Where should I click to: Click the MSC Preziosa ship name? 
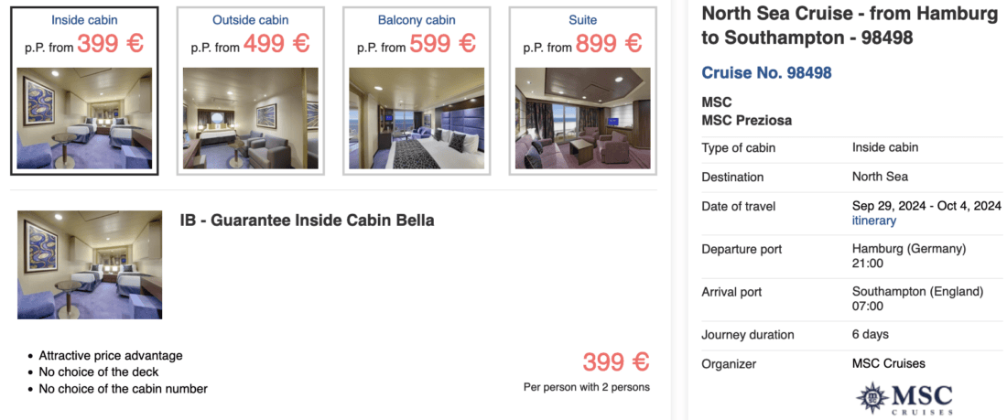tap(746, 120)
